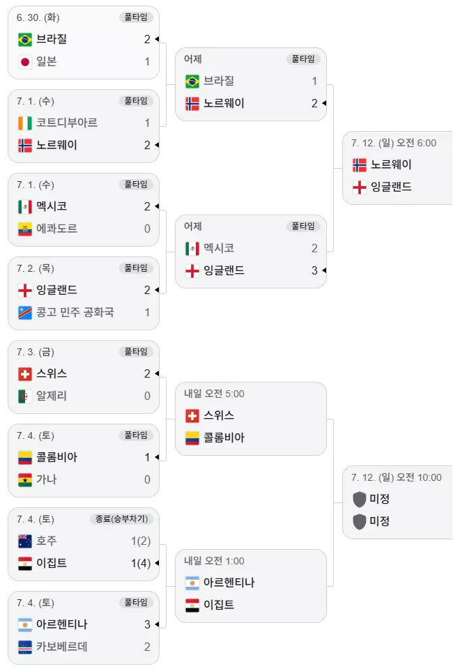Click the Cape Verde flag icon
453x671 pixels.
pyautogui.click(x=25, y=647)
